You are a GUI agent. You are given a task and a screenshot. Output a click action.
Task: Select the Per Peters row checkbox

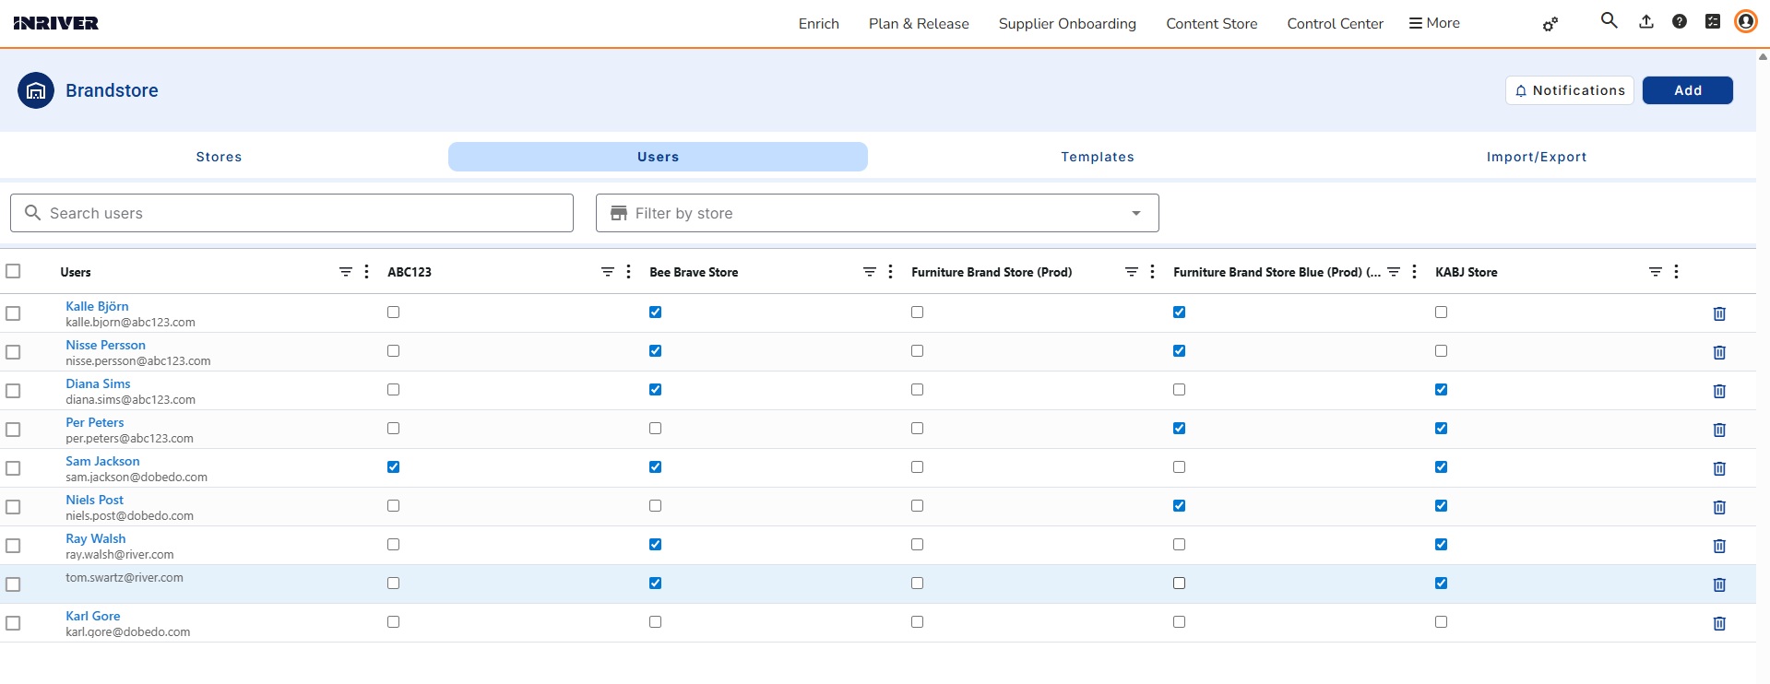[x=13, y=430]
